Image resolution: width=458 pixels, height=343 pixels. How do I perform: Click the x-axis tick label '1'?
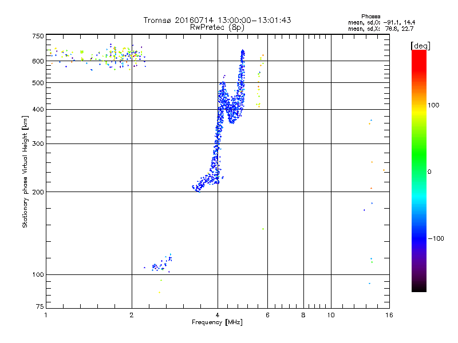click(46, 315)
